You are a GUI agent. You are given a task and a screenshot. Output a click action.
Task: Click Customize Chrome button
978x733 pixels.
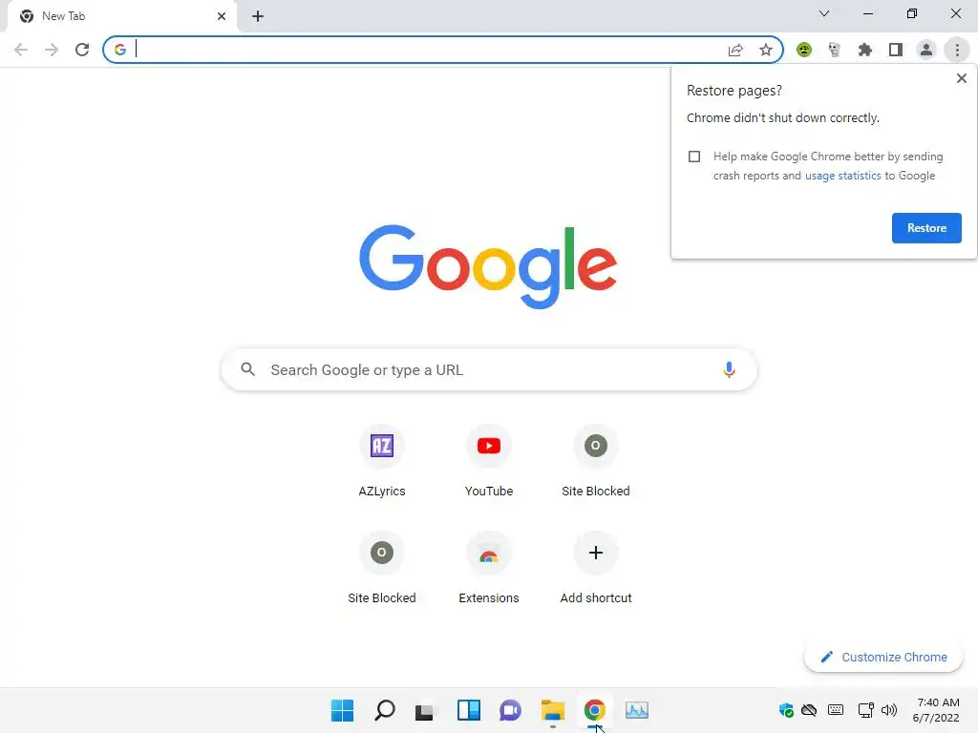click(x=883, y=657)
